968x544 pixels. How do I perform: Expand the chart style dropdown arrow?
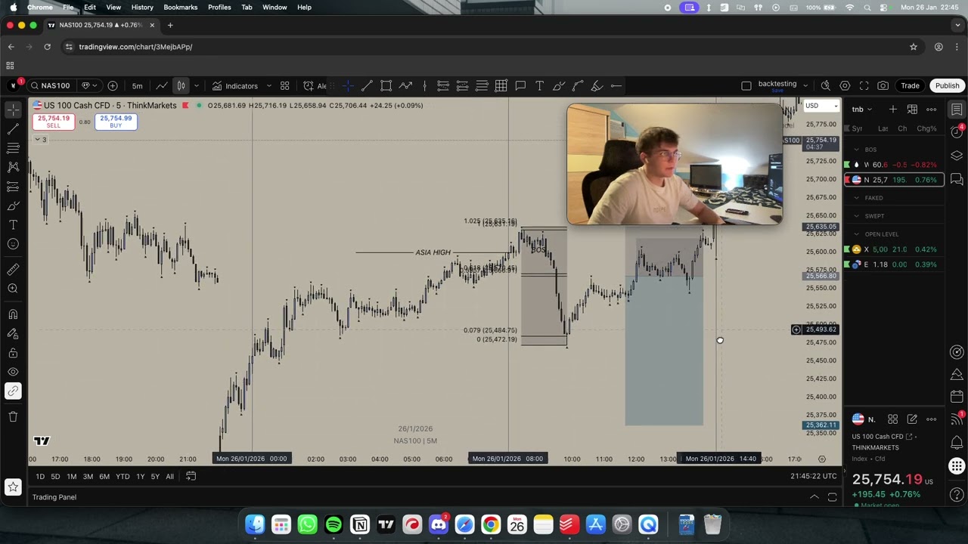(x=196, y=85)
